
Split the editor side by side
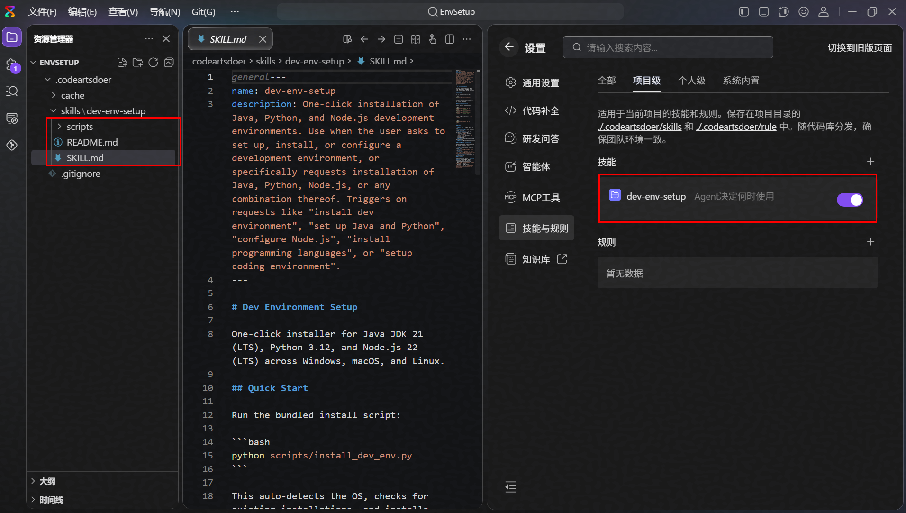[x=450, y=39]
